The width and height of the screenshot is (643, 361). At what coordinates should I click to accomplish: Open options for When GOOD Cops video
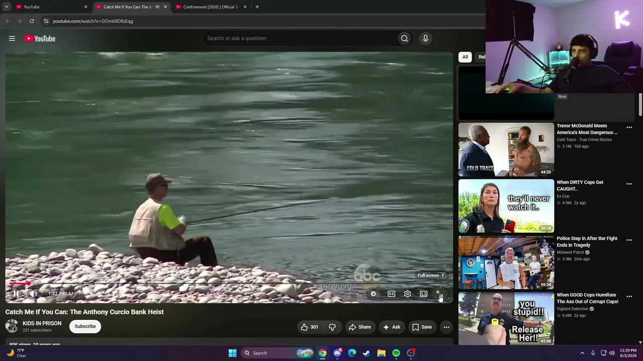[629, 297]
